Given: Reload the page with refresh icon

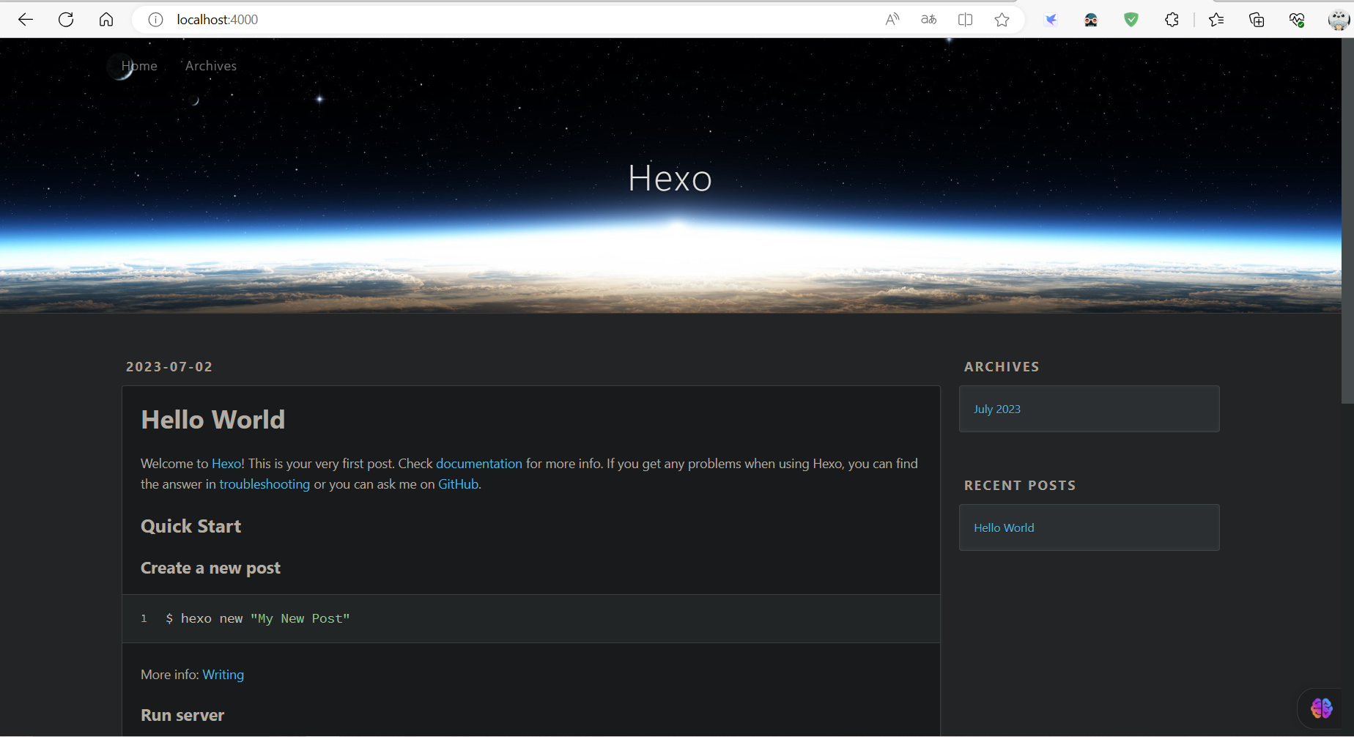Looking at the screenshot, I should (66, 20).
